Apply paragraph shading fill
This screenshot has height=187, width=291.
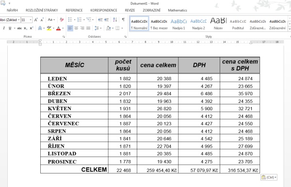[108, 28]
